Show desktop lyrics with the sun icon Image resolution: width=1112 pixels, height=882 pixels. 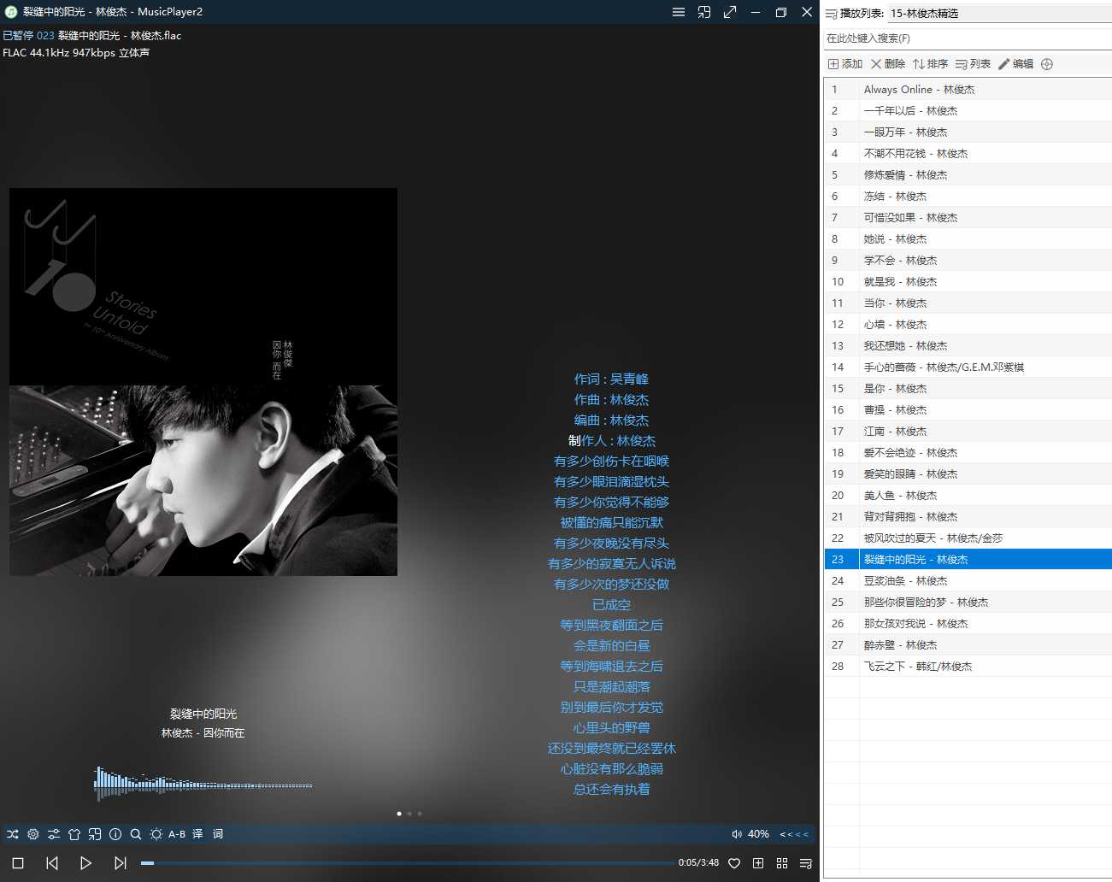coord(156,834)
